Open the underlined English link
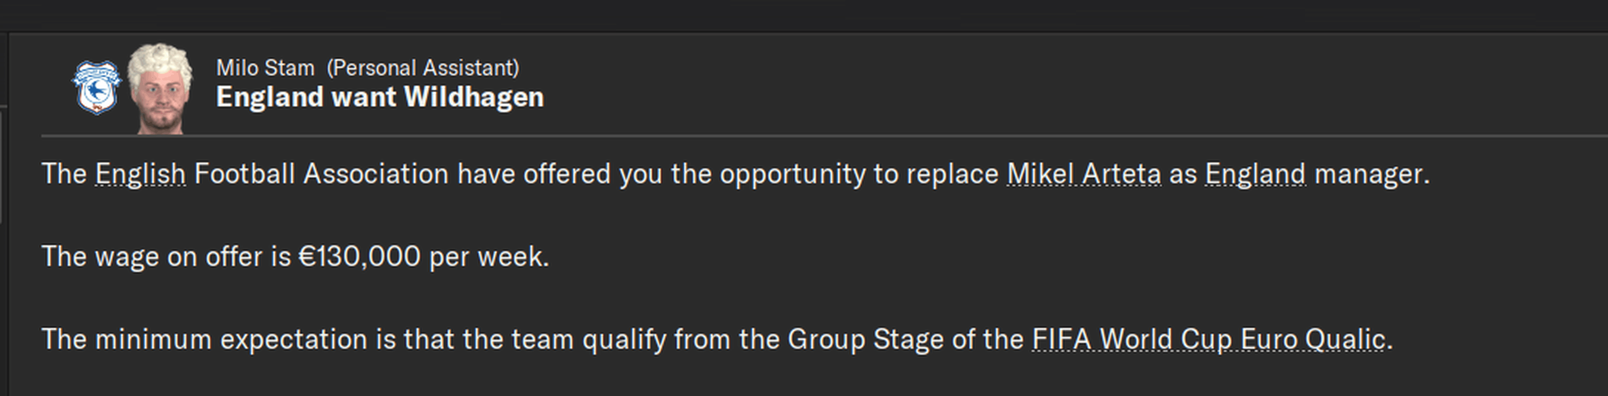 pos(141,174)
